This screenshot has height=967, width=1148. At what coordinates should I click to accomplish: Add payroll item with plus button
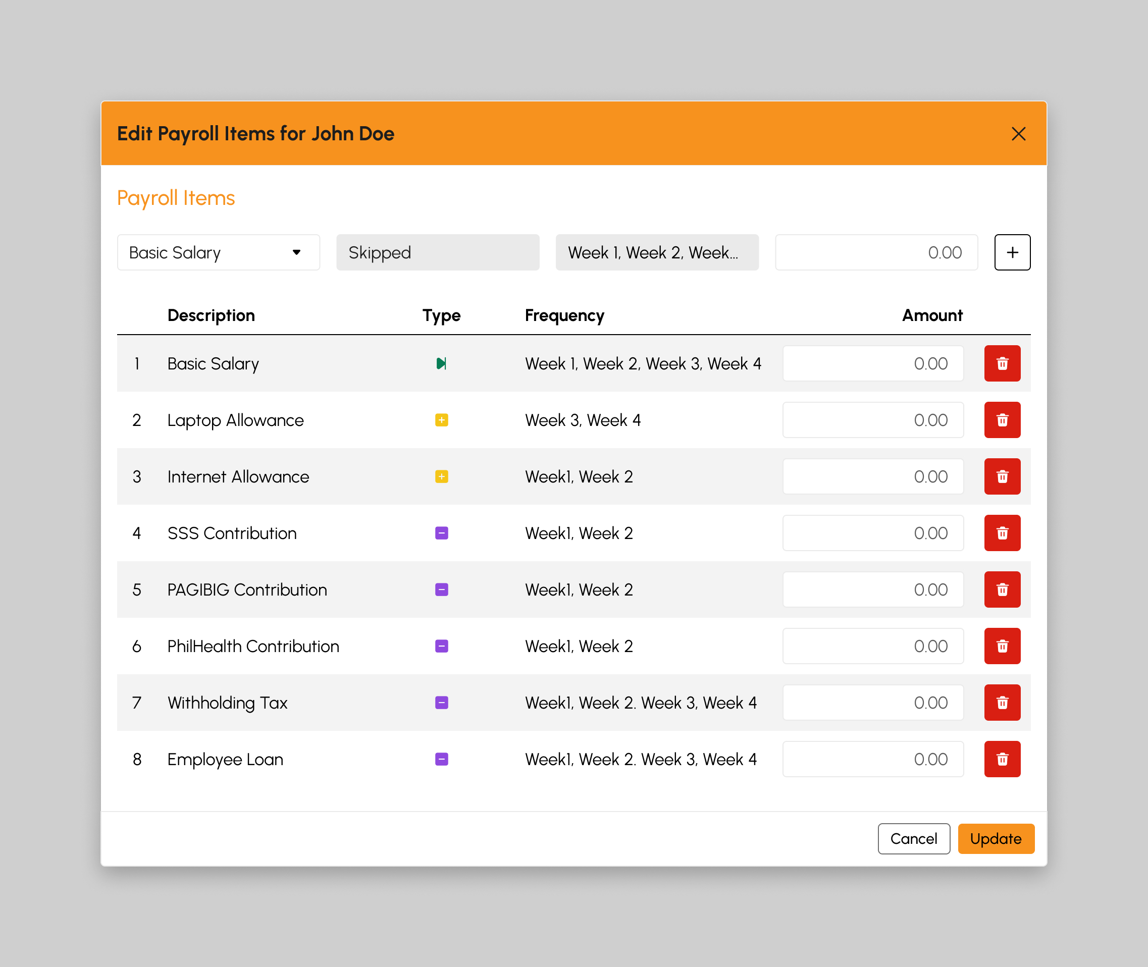(x=1012, y=252)
